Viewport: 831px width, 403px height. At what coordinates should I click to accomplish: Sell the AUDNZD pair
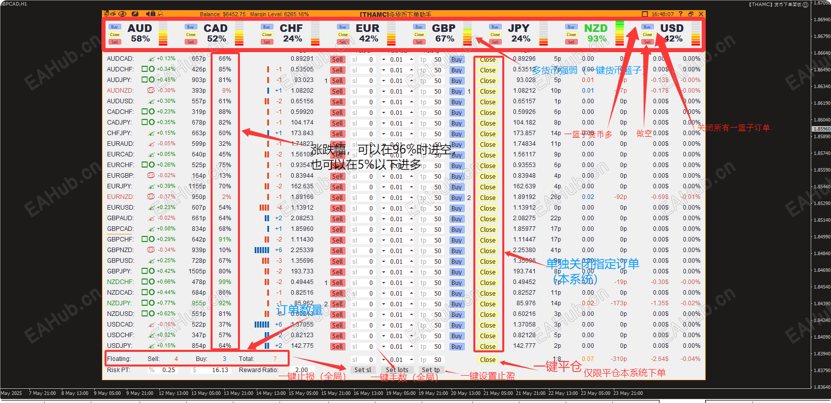(x=337, y=92)
